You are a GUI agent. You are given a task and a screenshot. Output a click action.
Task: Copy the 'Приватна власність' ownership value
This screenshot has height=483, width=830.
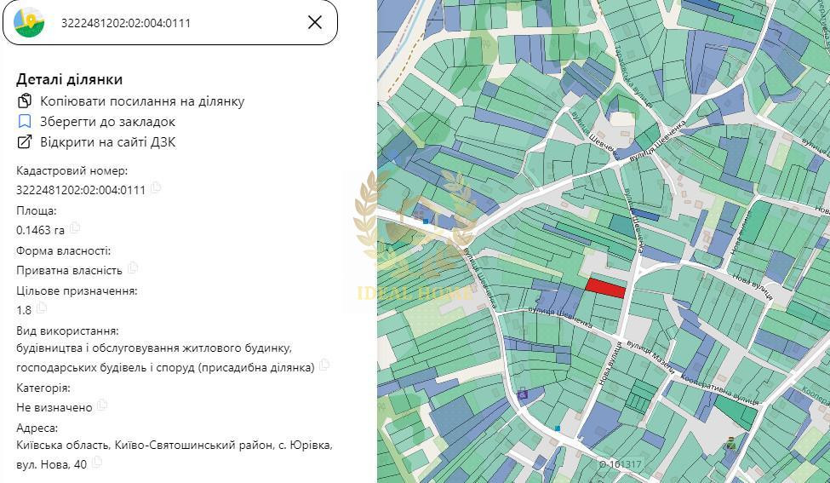click(133, 268)
